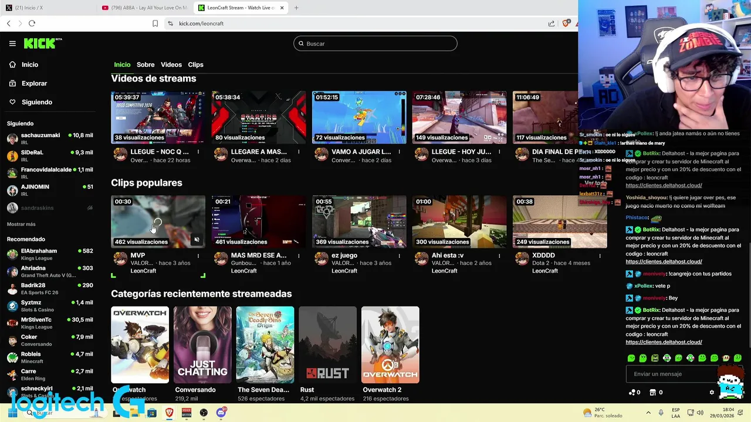Open Discord from the taskbar

click(x=221, y=413)
